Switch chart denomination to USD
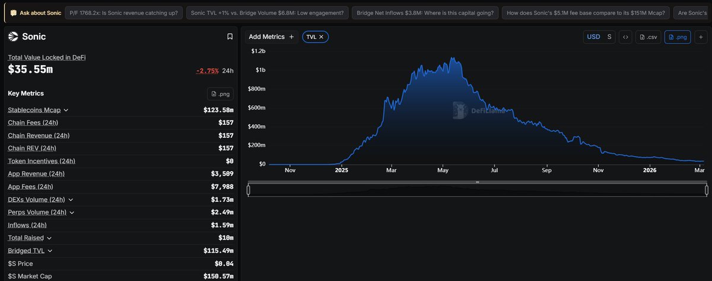Screen dimensions: 712x281 click(x=593, y=37)
